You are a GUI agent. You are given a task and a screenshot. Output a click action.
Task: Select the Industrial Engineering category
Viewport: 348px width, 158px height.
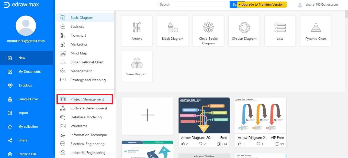tap(85, 153)
